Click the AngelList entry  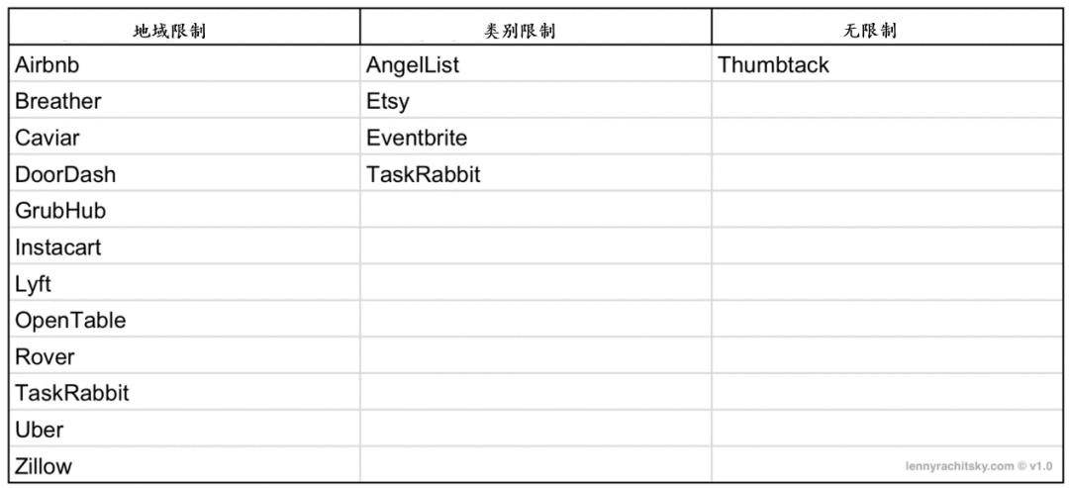point(413,65)
